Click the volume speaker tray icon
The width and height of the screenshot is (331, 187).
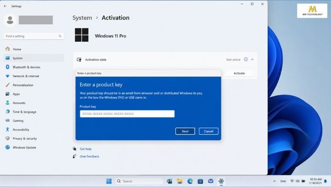point(297,181)
